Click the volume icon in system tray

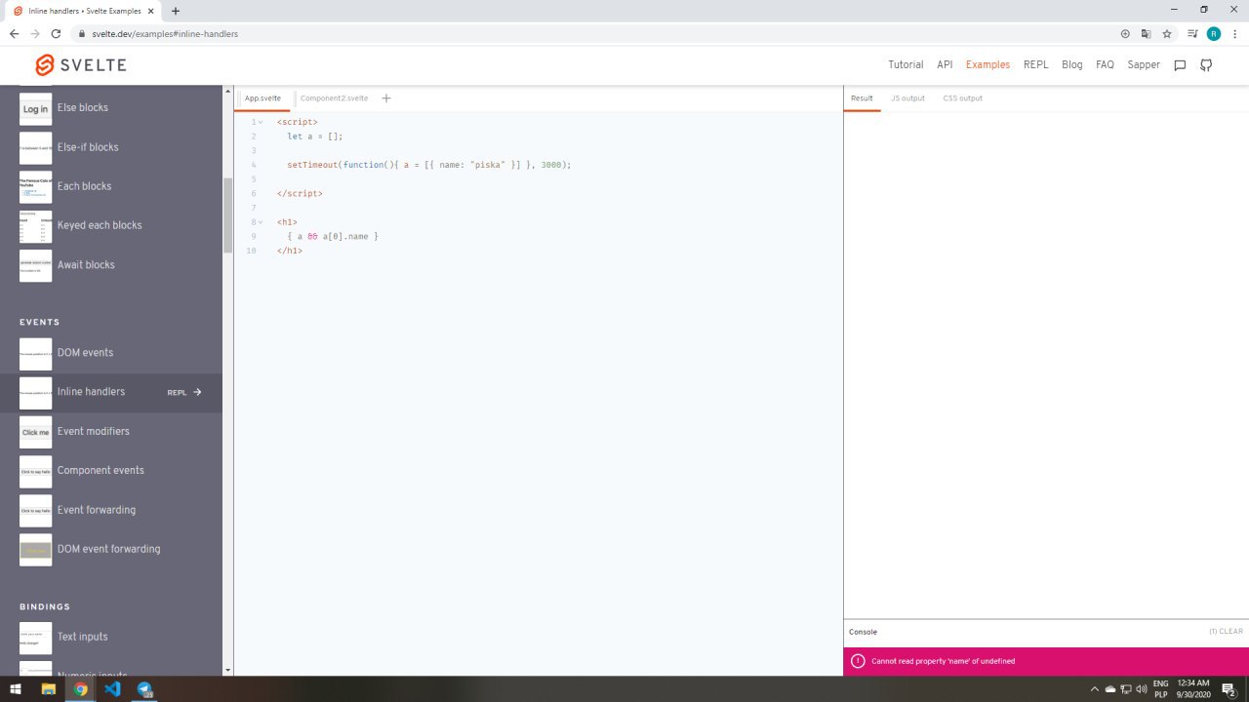tap(1142, 689)
